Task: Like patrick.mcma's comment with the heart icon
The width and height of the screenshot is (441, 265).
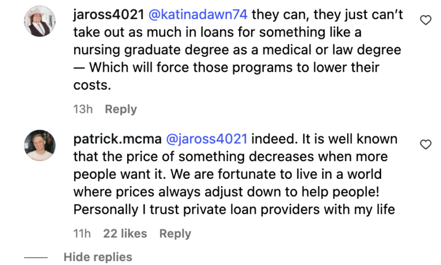Action: pyautogui.click(x=426, y=145)
